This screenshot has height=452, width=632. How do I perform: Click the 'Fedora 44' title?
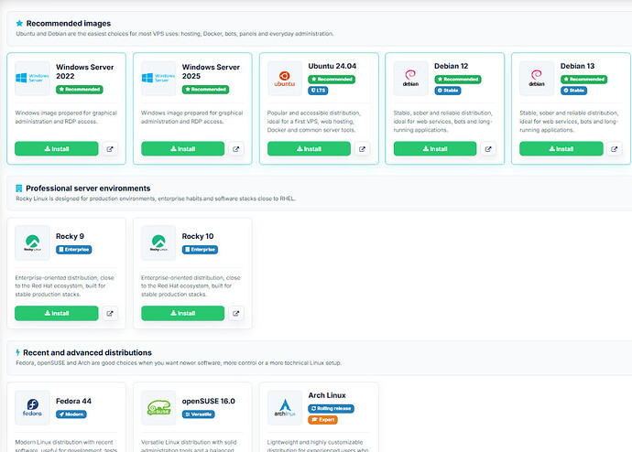(x=74, y=401)
